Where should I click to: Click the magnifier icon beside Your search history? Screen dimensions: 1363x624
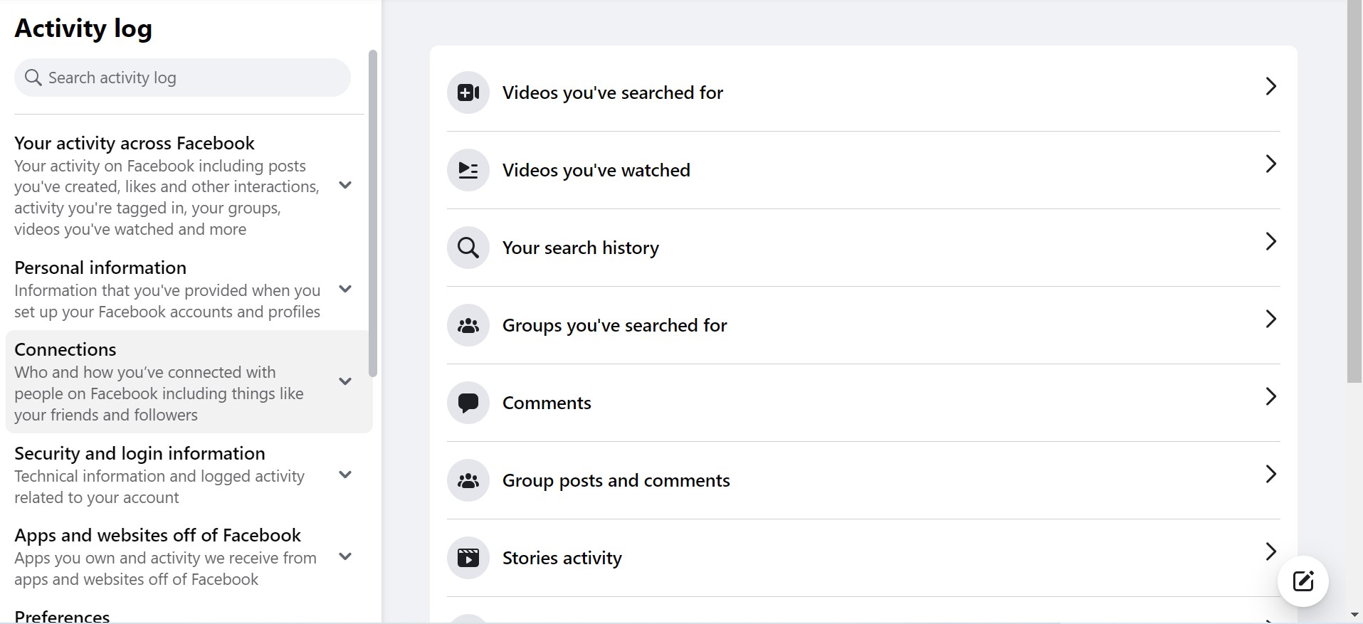tap(468, 248)
